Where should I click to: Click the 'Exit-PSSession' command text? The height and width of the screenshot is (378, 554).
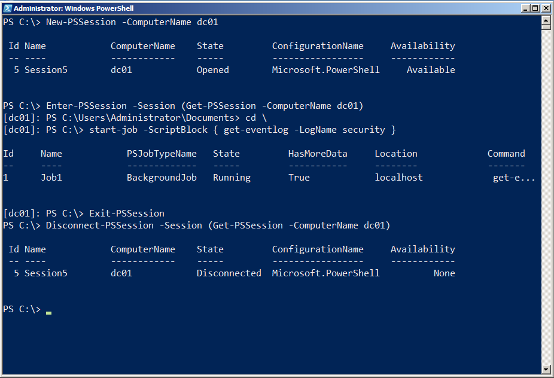coord(127,214)
